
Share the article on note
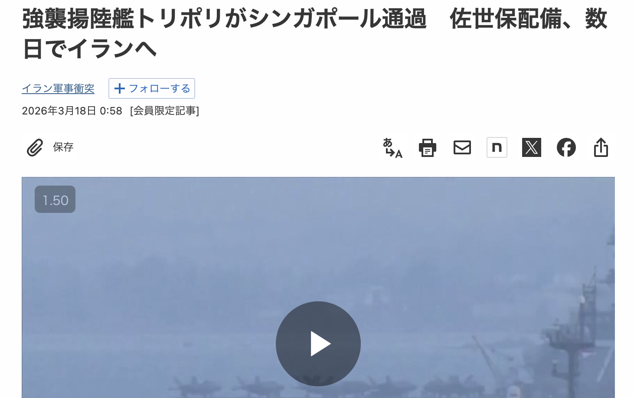point(497,147)
